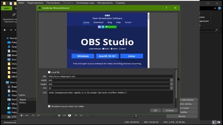Click the Выход button in OBS controls
Viewport: 223px width, 125px height.
[182, 116]
